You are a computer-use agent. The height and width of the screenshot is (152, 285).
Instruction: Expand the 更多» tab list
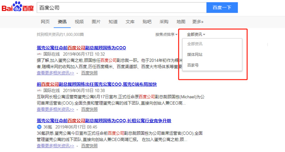point(198,22)
